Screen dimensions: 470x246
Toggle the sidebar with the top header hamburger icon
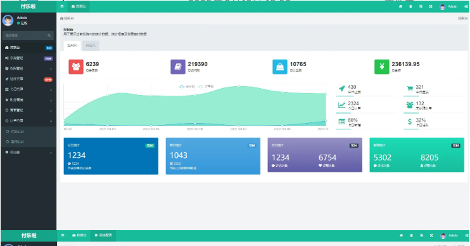click(62, 6)
